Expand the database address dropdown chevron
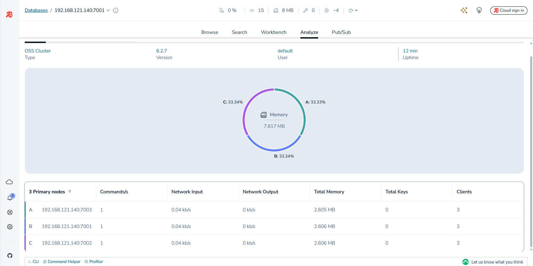Screen dimensions: 533x266 [108, 11]
